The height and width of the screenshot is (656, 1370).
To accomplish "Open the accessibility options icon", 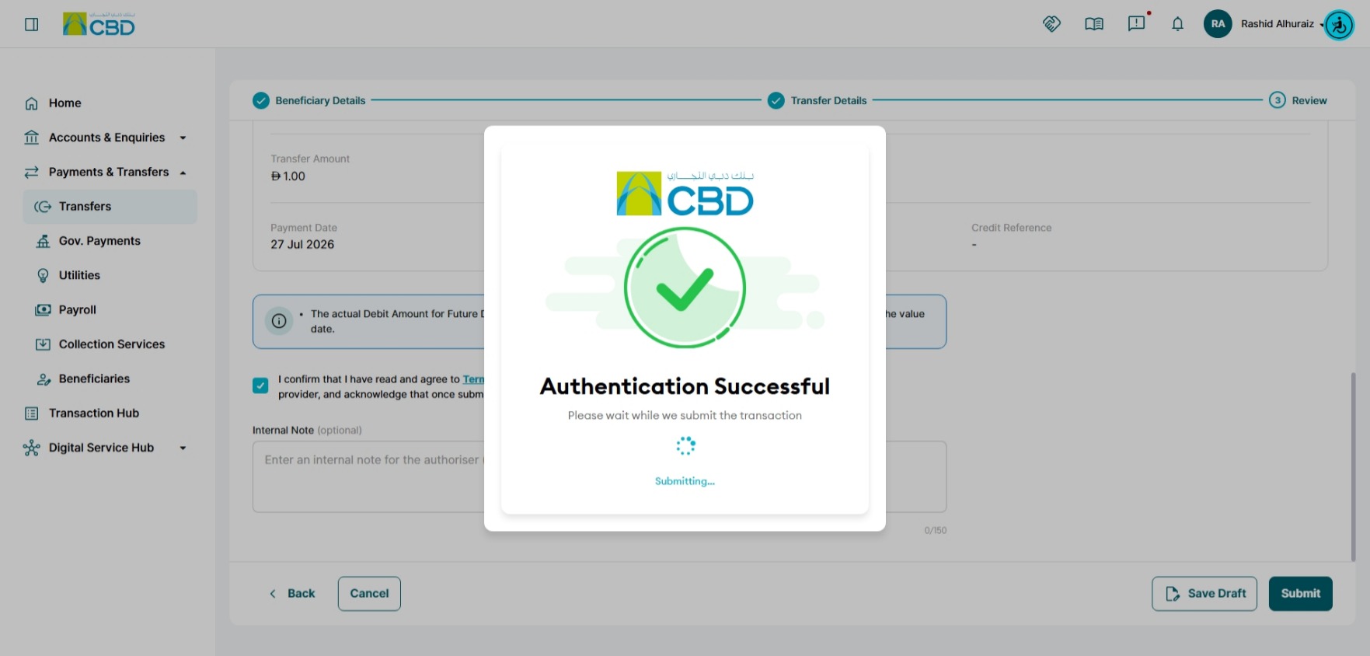I will [1339, 25].
